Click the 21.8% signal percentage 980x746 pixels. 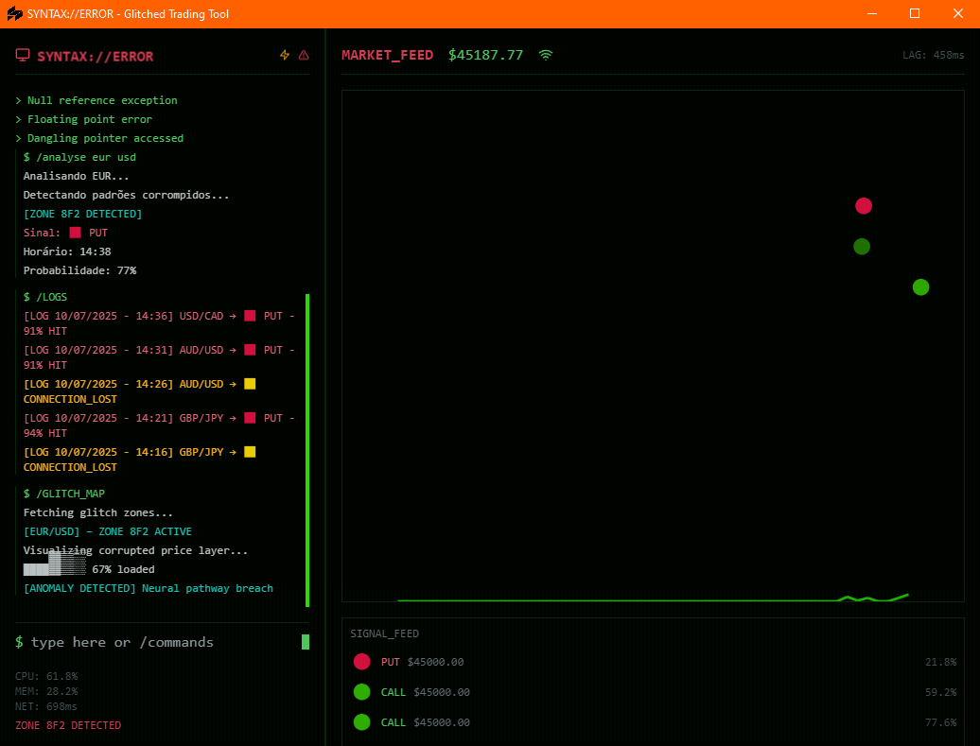coord(940,662)
